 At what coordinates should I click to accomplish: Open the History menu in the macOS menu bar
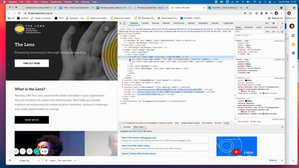click(x=44, y=2)
